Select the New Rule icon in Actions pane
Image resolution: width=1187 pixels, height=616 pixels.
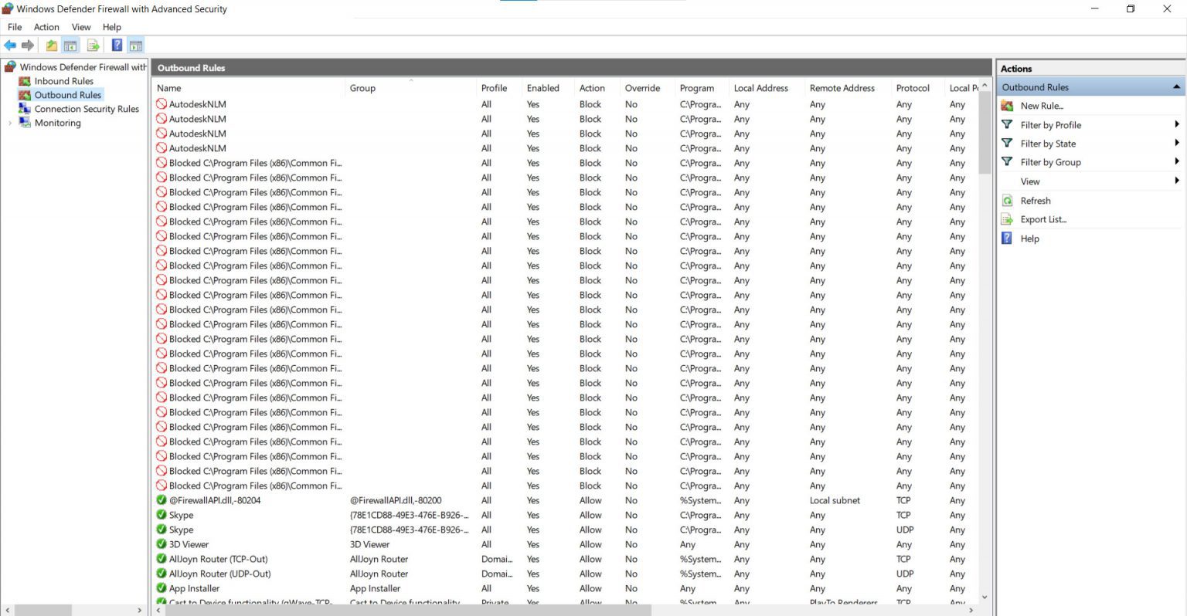pos(1007,106)
